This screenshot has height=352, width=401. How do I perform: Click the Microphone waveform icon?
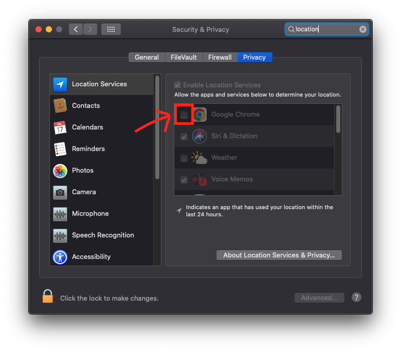(x=60, y=214)
